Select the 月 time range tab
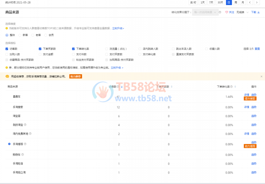Screen dimensions: 265x184 click(243, 3)
